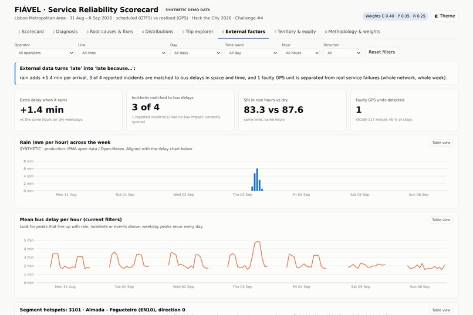Open the Operator dropdown
The height and width of the screenshot is (315, 473).
pyautogui.click(x=45, y=53)
